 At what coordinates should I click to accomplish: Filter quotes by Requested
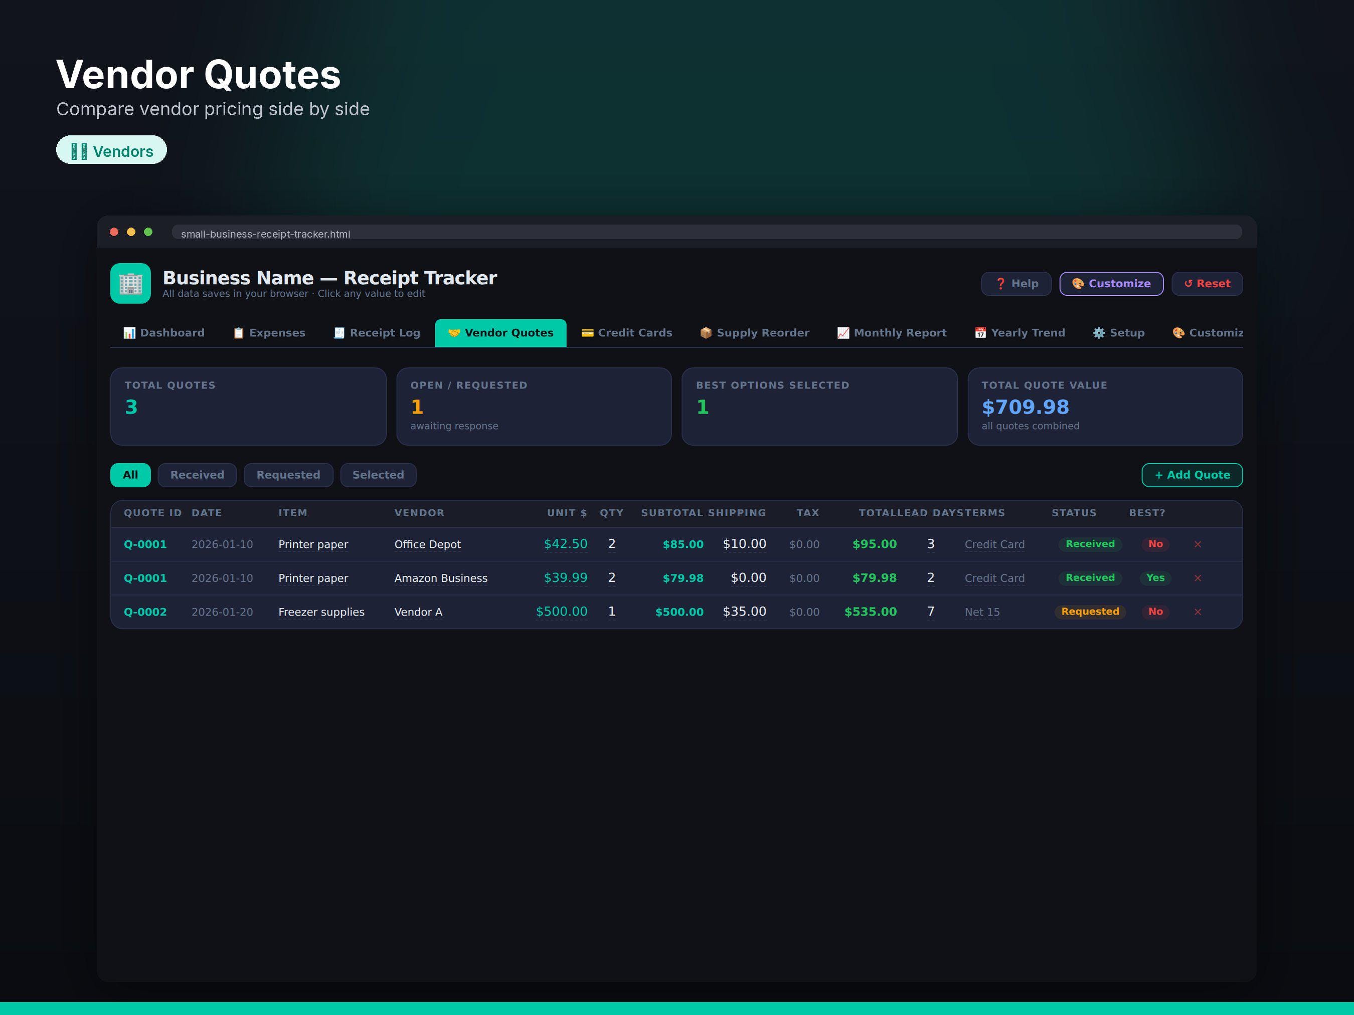[x=288, y=475]
